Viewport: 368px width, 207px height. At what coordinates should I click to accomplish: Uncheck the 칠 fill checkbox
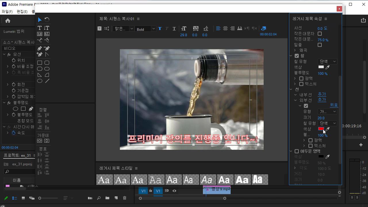point(297,56)
